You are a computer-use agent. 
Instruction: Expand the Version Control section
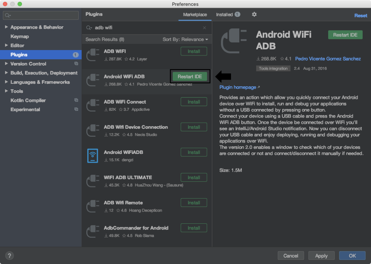(x=6, y=64)
